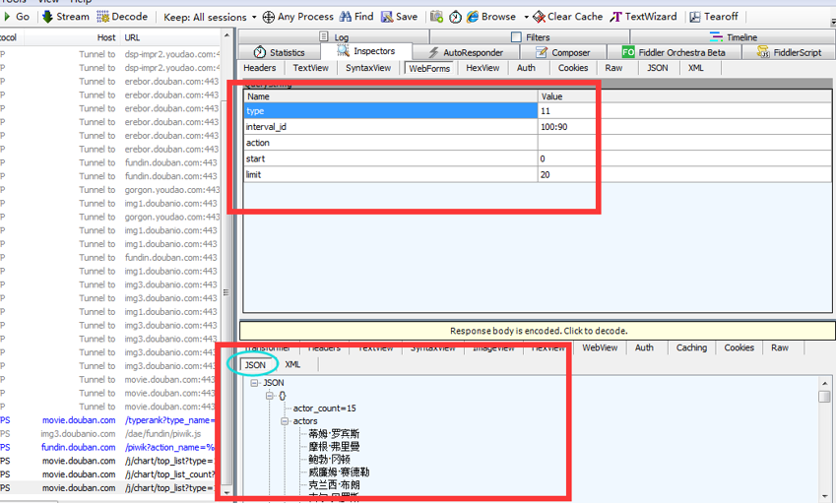
Task: Open the TextWizard tool
Action: tap(615, 17)
